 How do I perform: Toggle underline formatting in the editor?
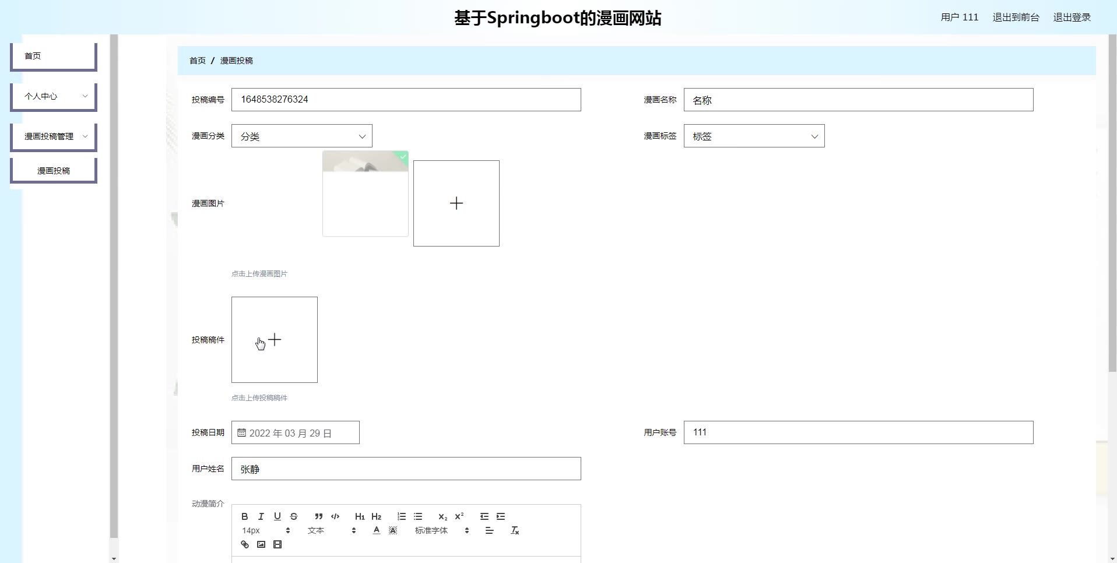point(278,516)
